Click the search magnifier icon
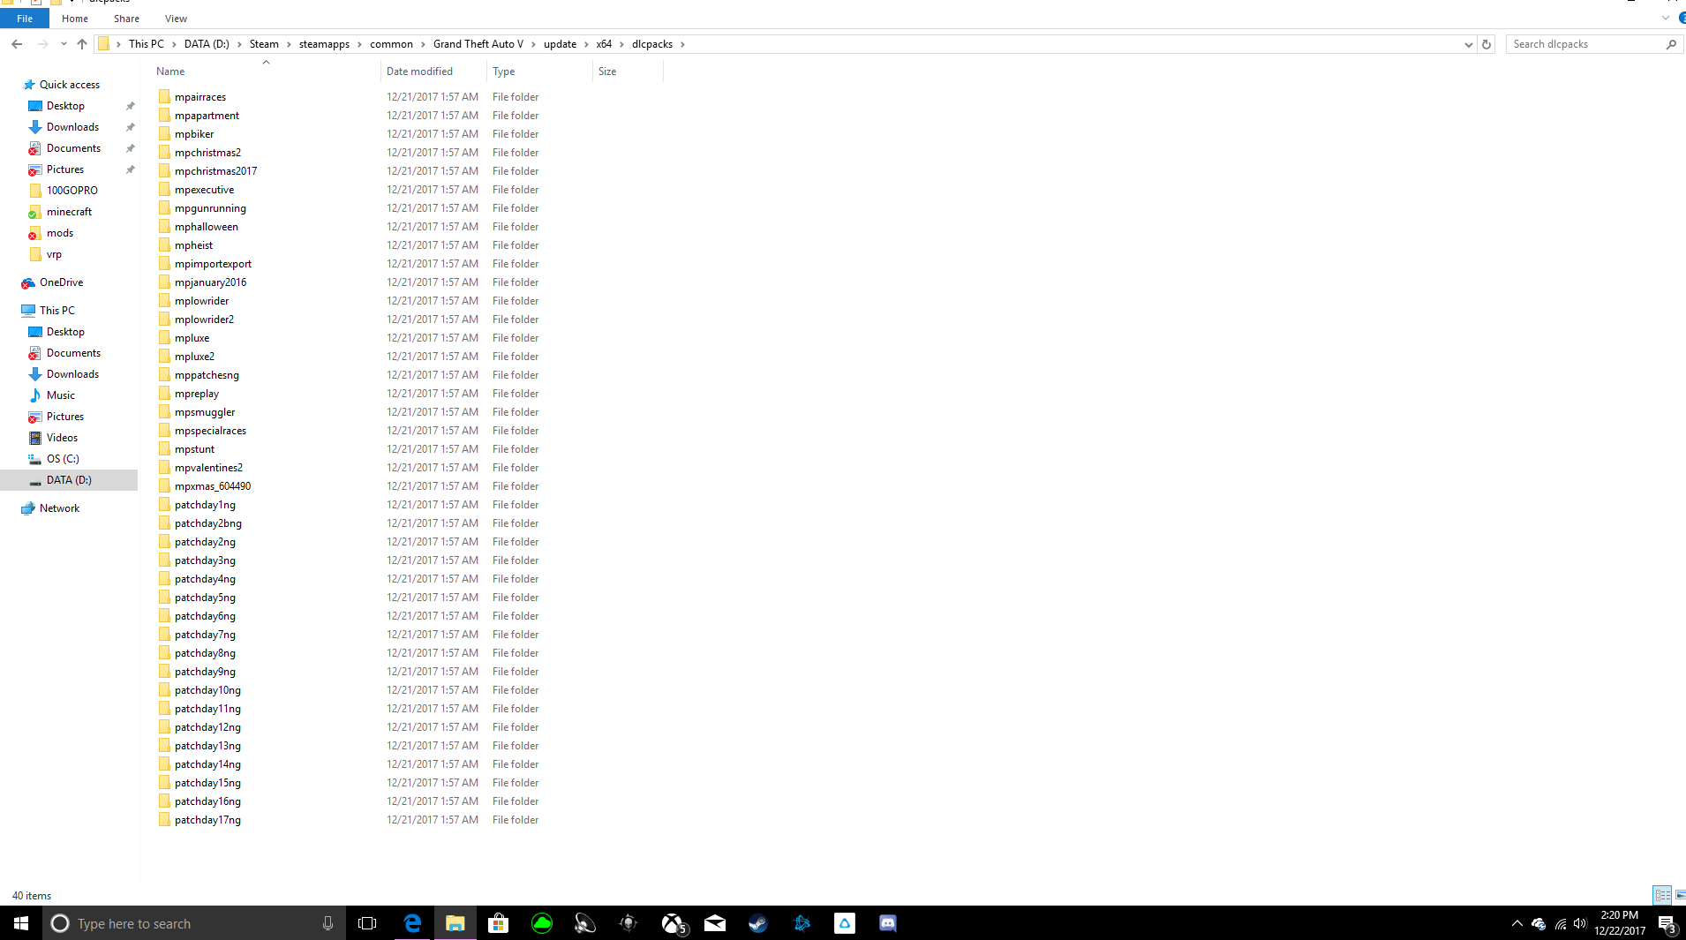The height and width of the screenshot is (940, 1686). pos(1671,44)
